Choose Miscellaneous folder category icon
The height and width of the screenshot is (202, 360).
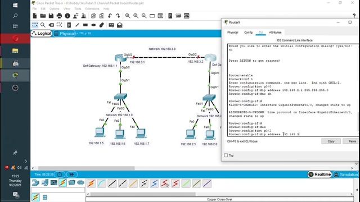(x=71, y=182)
